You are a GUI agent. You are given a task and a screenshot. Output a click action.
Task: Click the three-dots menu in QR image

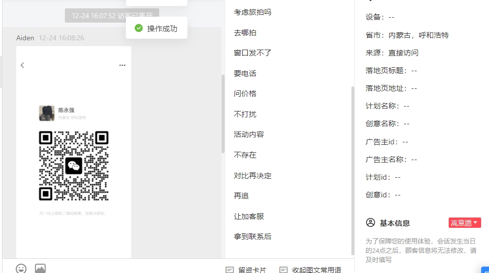click(122, 65)
